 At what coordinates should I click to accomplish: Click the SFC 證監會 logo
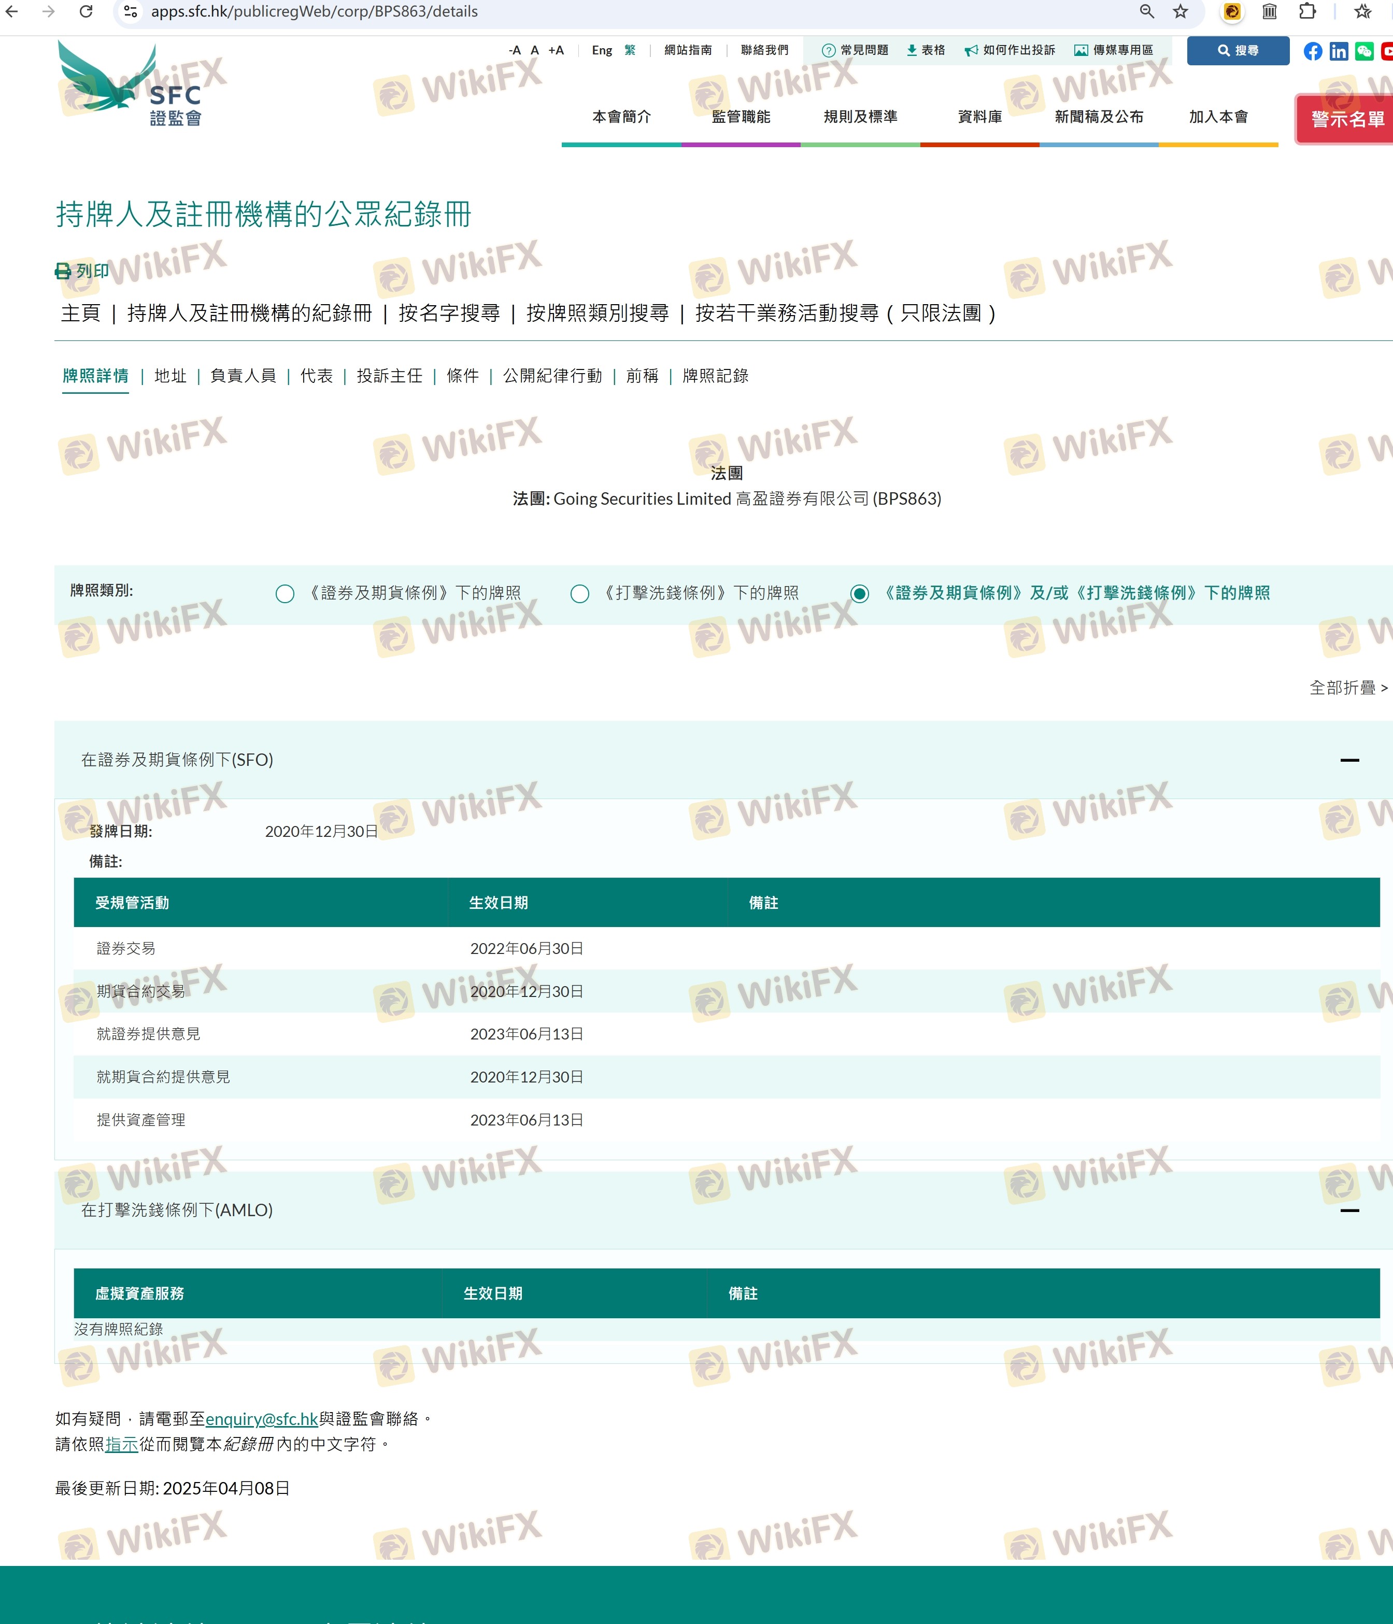tap(131, 84)
